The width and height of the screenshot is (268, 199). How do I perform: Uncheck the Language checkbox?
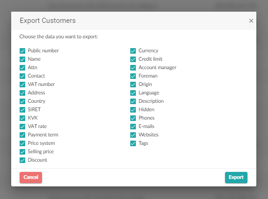(133, 93)
